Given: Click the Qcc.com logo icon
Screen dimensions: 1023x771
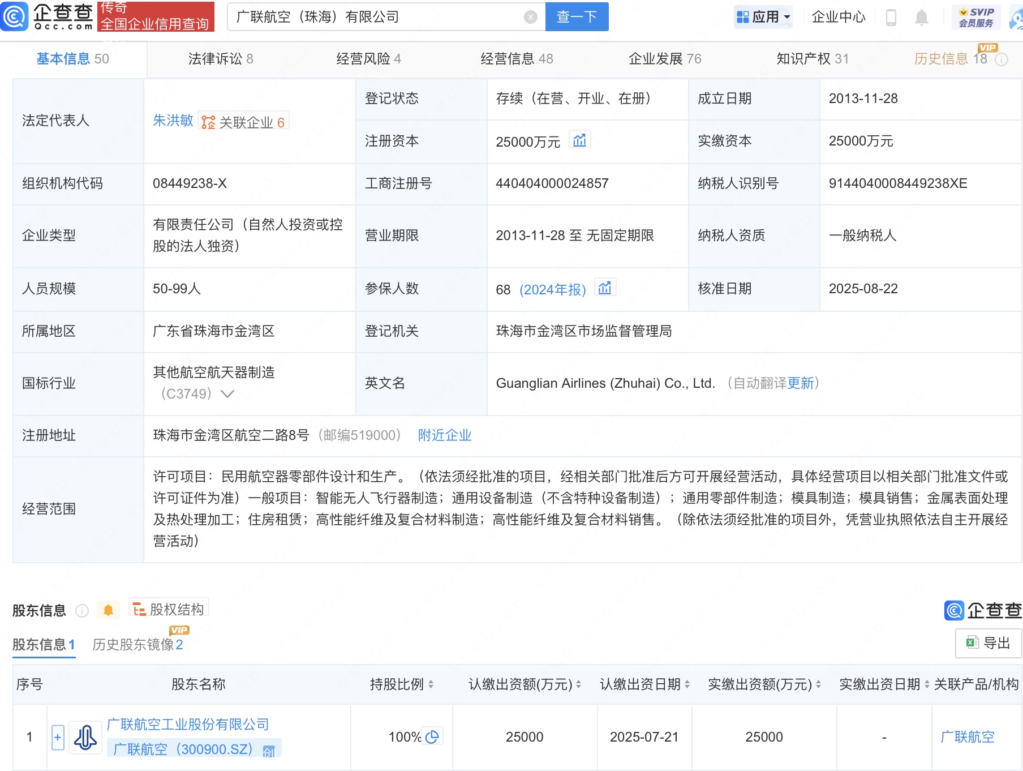Looking at the screenshot, I should 15,16.
